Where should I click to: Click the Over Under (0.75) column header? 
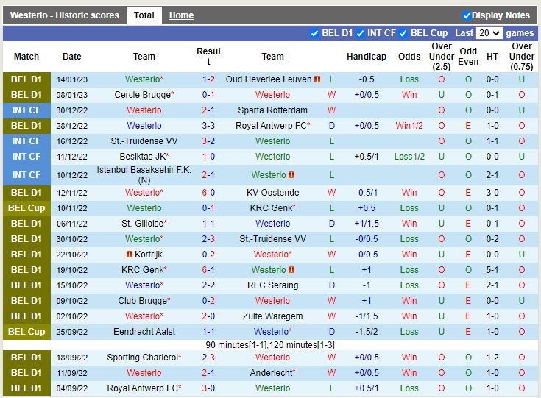[522, 57]
